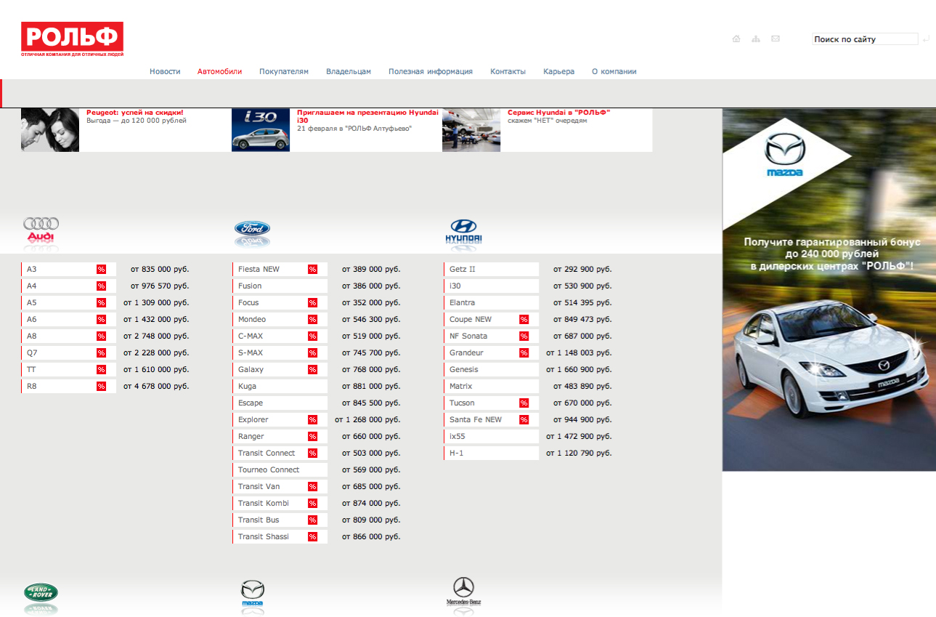
Task: Open the Покупателям menu
Action: click(x=284, y=71)
